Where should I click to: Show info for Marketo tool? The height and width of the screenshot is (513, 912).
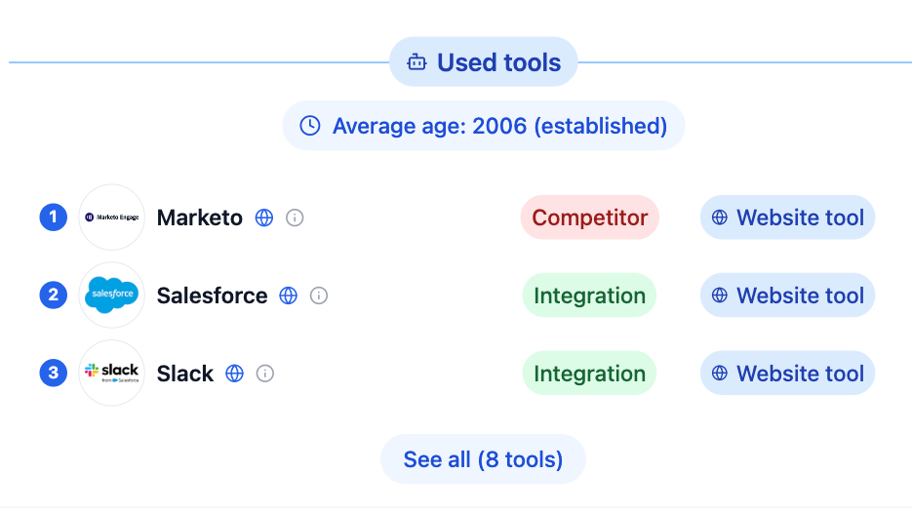point(295,217)
